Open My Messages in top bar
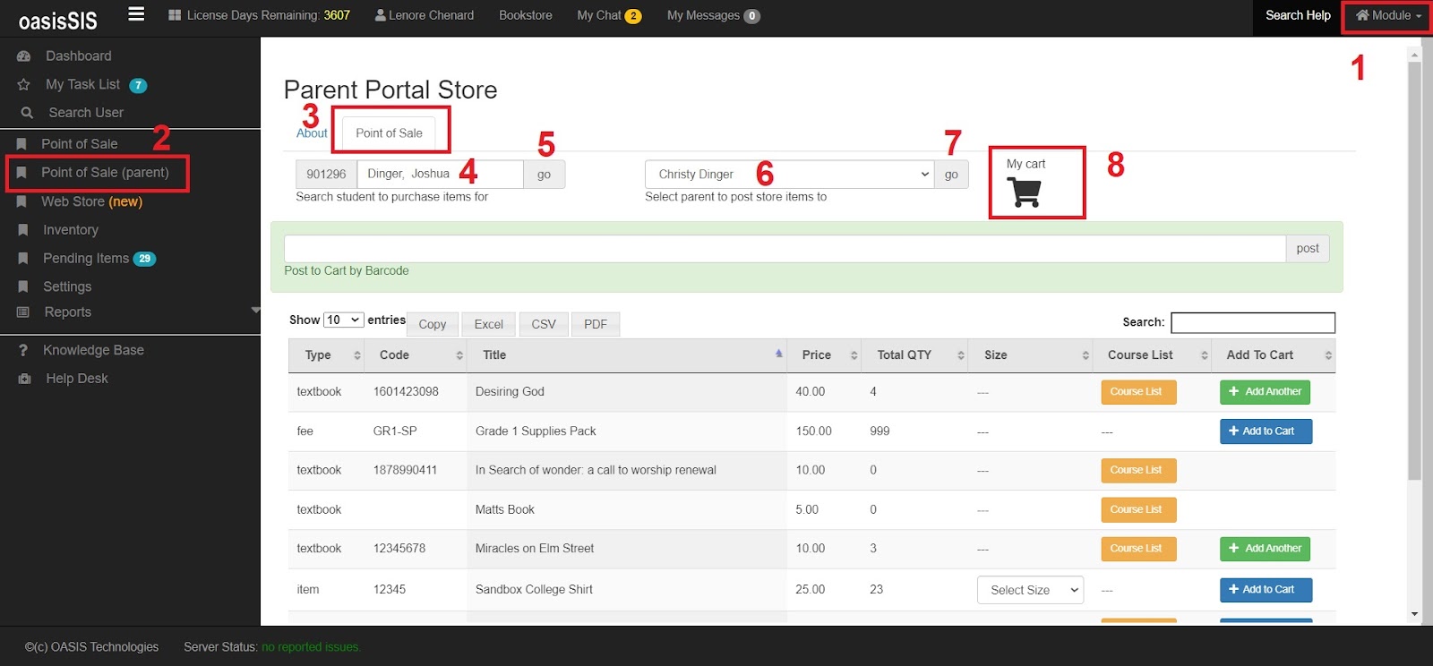This screenshot has height=666, width=1433. (x=713, y=15)
